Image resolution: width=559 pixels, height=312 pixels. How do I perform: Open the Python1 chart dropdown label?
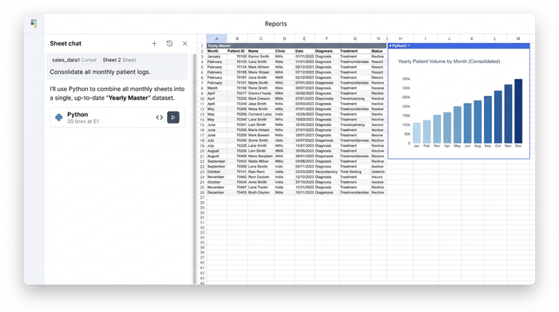tap(399, 45)
